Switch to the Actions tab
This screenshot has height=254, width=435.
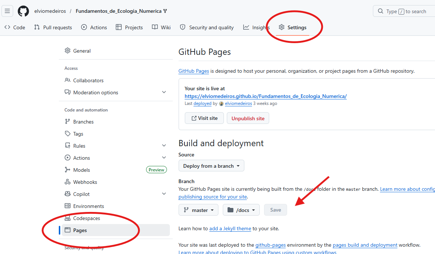94,27
